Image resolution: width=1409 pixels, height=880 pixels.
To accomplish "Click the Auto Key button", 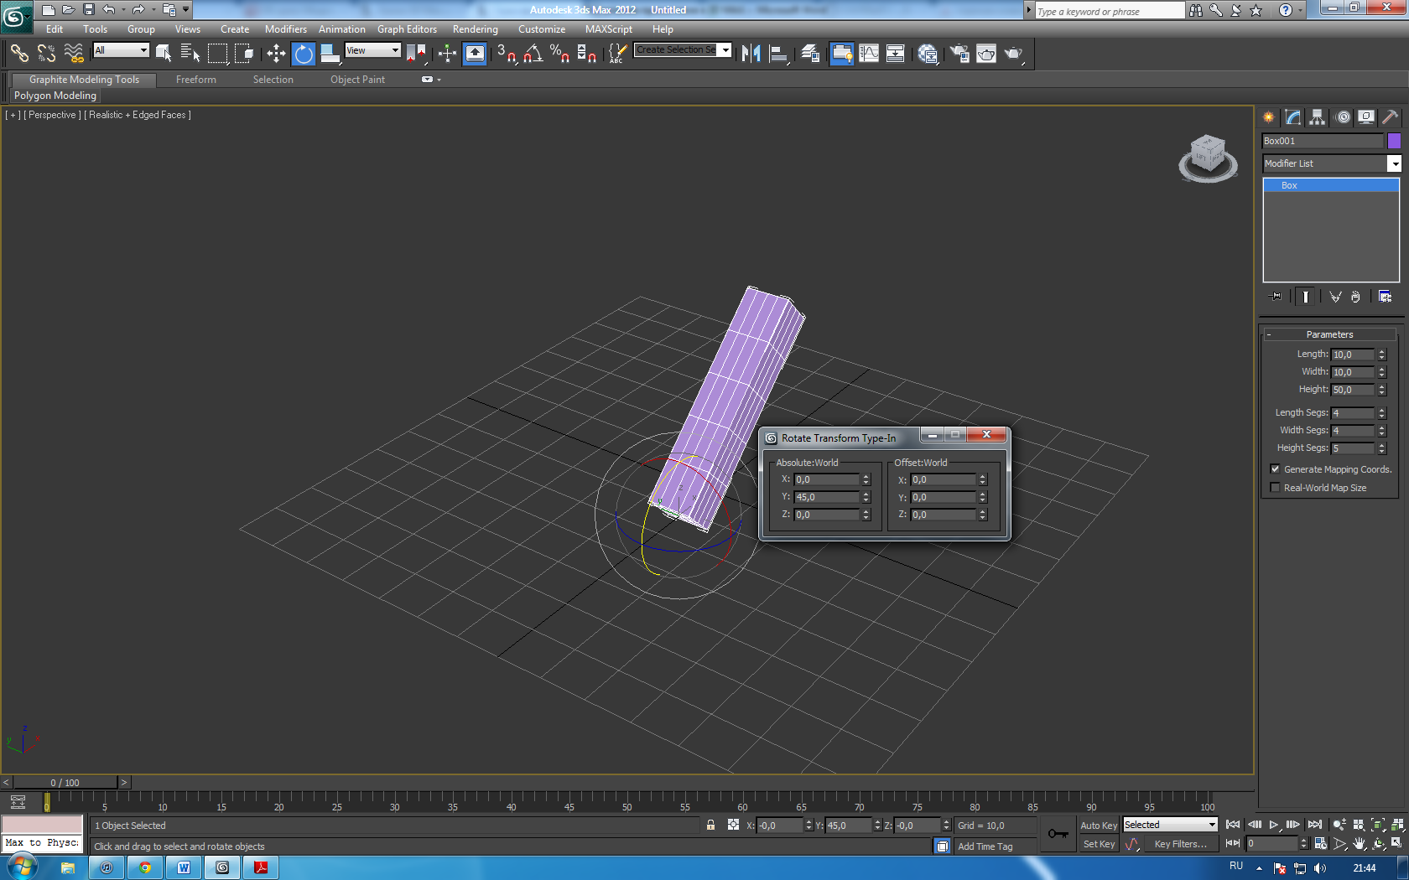I will point(1098,826).
